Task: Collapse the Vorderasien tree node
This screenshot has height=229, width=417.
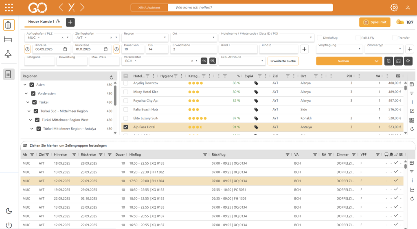Action: pos(26,93)
